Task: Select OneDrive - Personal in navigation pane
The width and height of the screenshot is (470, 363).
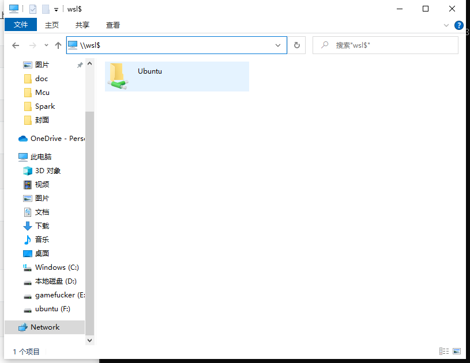Action: (x=51, y=139)
